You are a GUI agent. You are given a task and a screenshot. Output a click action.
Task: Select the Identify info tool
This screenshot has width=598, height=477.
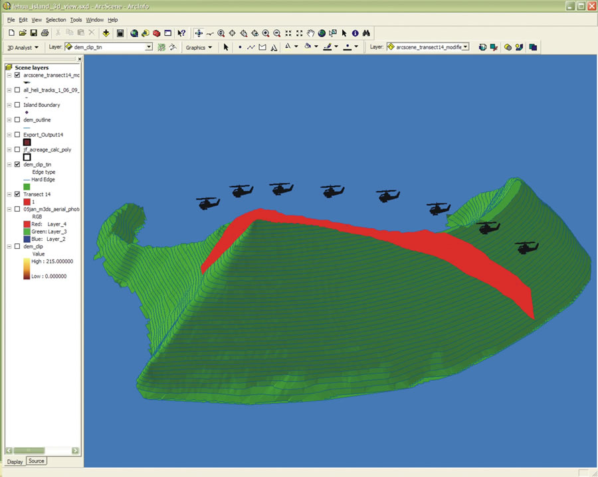[x=355, y=33]
